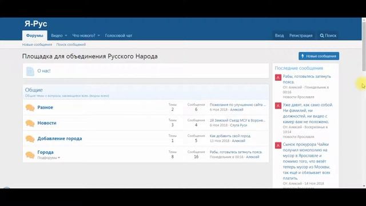Open latest post 2й Земский Съезд МСУ
Viewport: 366px width, 206px height.
237,120
